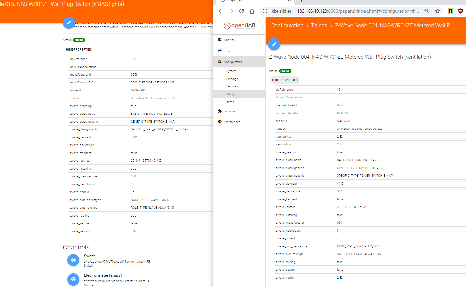The image size is (466, 287).
Task: Open Preferences in the sidebar
Action: click(x=232, y=122)
